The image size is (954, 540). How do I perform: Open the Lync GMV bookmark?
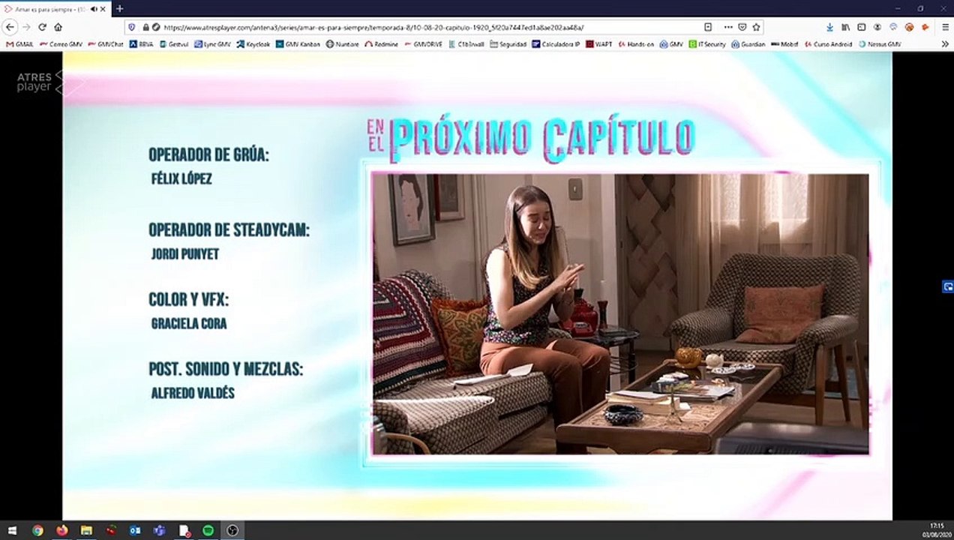pos(213,44)
